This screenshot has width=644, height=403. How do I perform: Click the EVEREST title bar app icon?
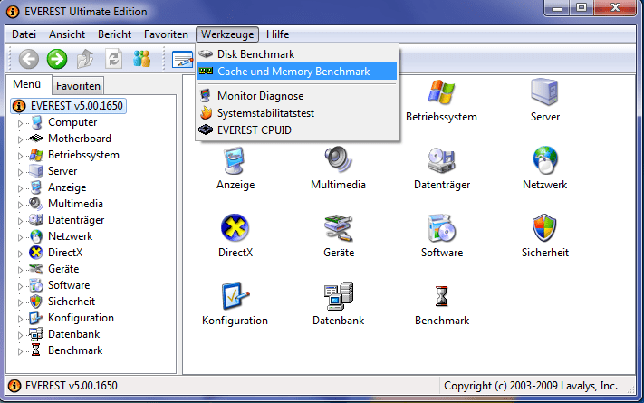point(13,12)
